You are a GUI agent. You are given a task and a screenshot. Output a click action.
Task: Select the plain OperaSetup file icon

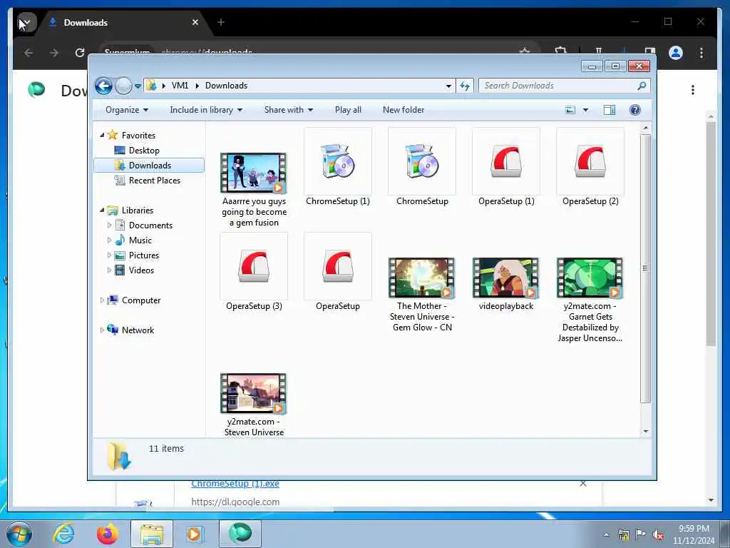(x=338, y=266)
